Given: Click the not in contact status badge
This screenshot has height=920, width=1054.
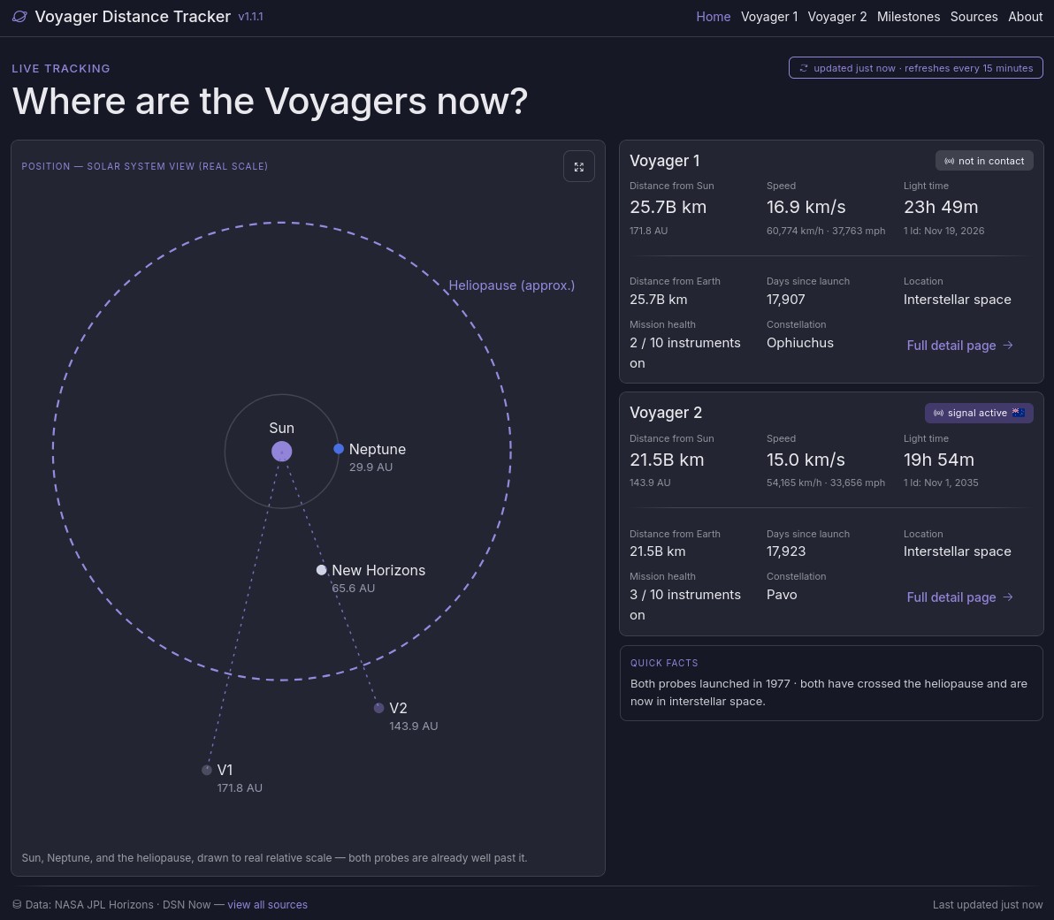Looking at the screenshot, I should coord(984,161).
